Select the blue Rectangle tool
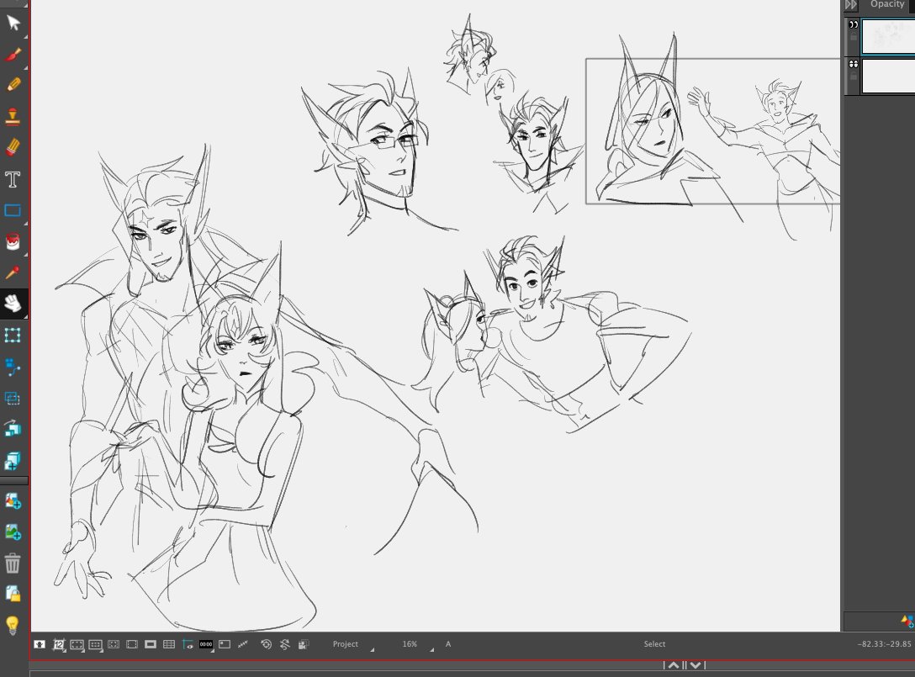The height and width of the screenshot is (677, 915). click(x=13, y=210)
